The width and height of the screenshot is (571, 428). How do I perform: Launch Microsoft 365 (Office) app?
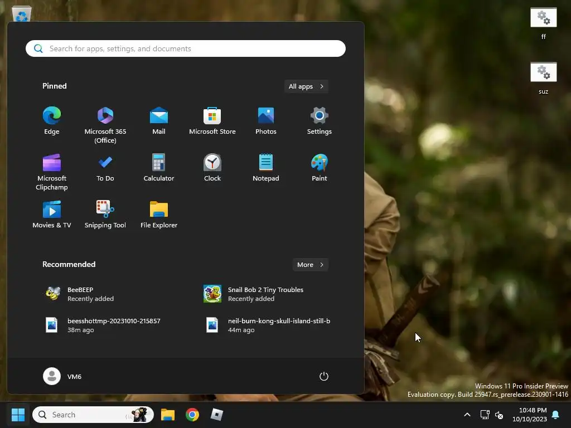pos(105,125)
